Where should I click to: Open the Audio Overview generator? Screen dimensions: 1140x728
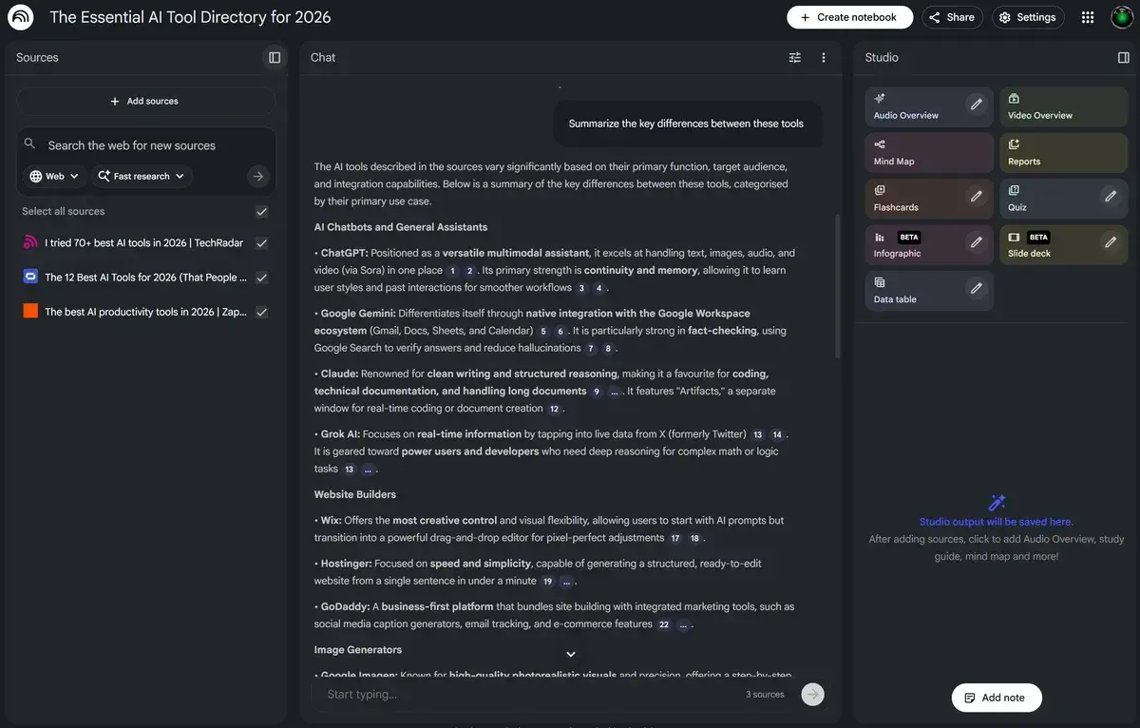click(915, 106)
